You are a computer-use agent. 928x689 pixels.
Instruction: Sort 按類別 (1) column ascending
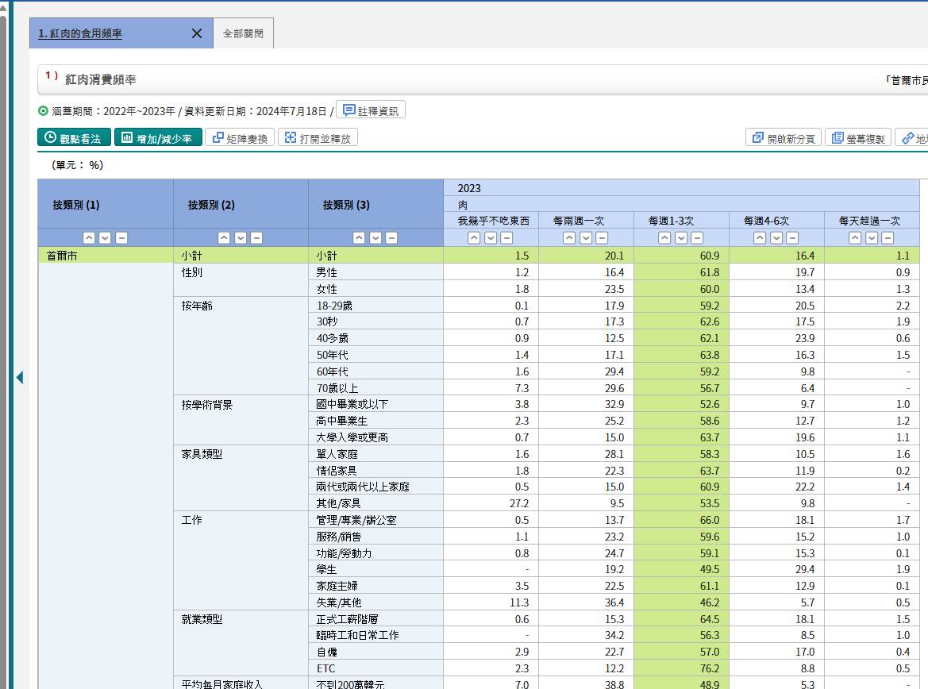[x=90, y=238]
